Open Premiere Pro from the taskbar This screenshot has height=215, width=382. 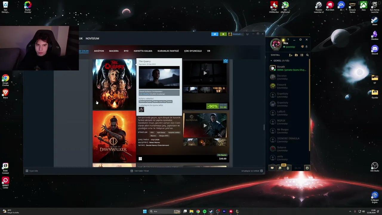[x=224, y=211]
